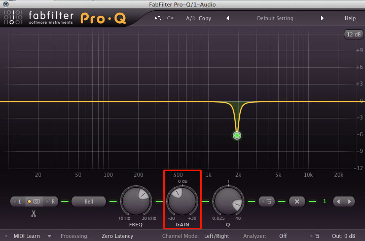The width and height of the screenshot is (365, 241).
Task: Set band to left channel only (L)
Action: coord(19,202)
